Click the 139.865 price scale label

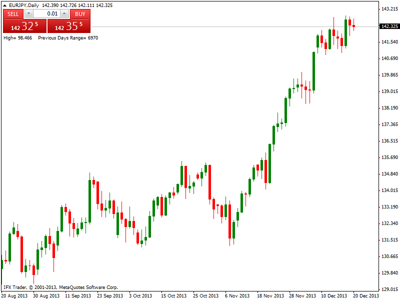click(390, 74)
